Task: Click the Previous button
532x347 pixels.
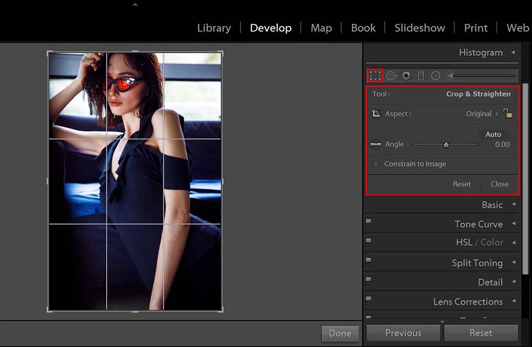Action: [403, 333]
